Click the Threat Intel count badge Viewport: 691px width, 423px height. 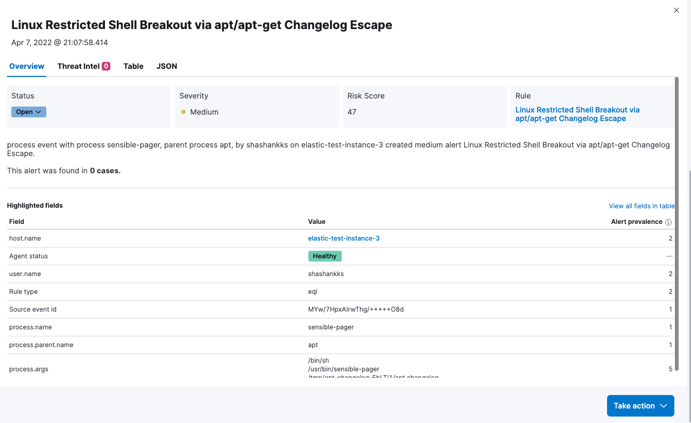pos(106,66)
